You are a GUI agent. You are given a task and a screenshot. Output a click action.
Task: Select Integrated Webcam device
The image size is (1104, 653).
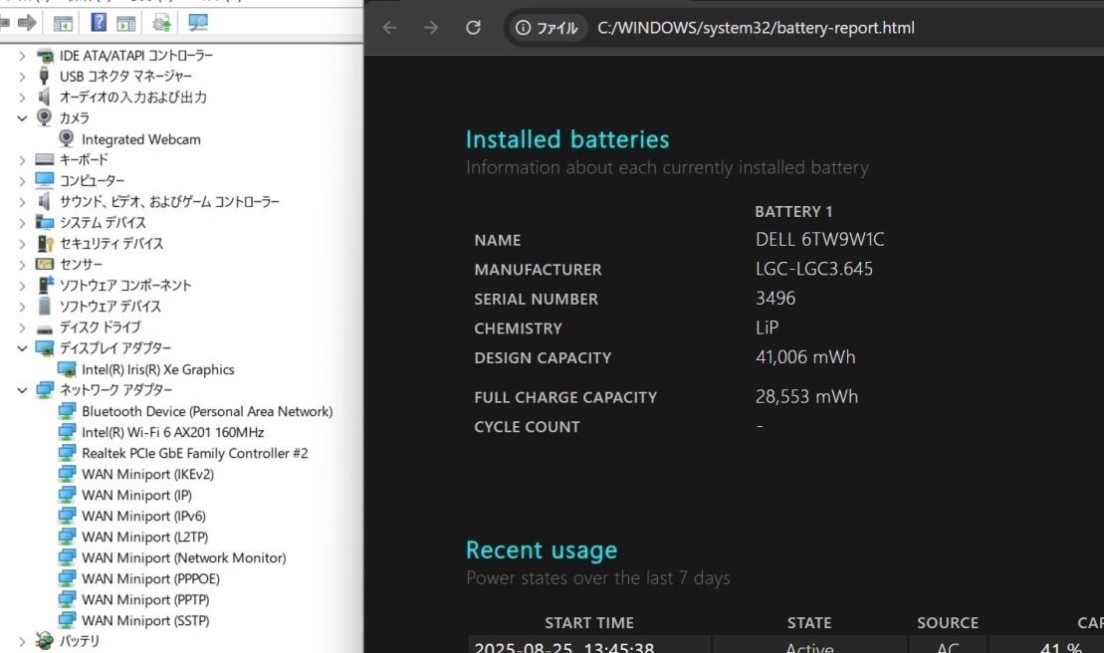140,139
